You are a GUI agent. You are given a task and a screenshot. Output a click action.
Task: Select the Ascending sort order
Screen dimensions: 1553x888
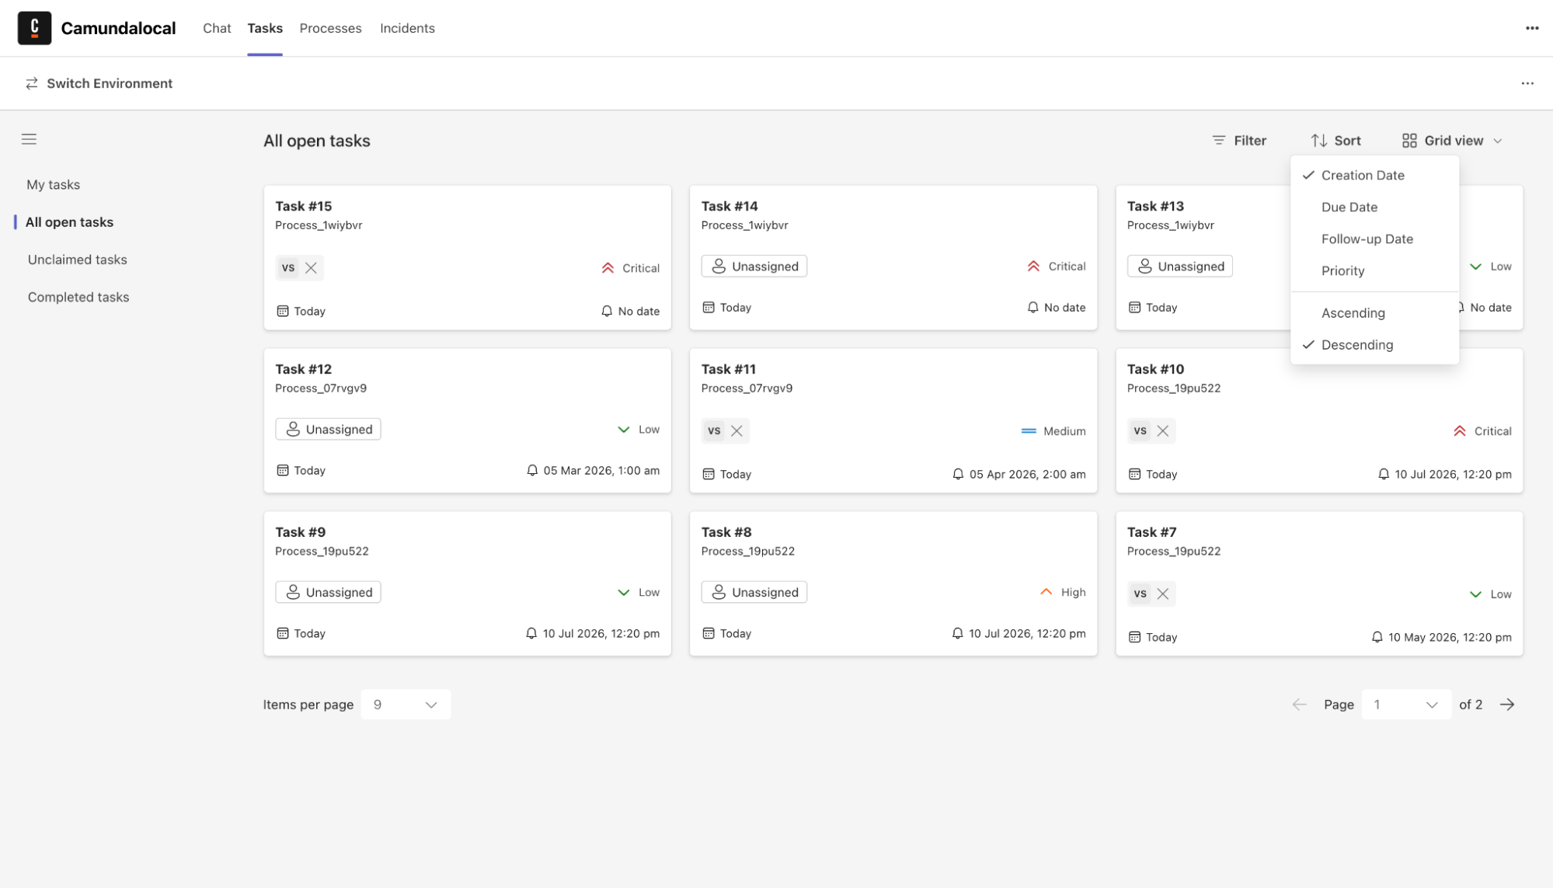(x=1353, y=313)
